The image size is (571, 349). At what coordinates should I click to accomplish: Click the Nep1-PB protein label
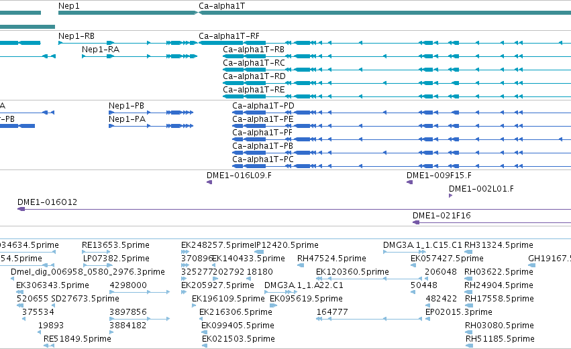click(126, 106)
